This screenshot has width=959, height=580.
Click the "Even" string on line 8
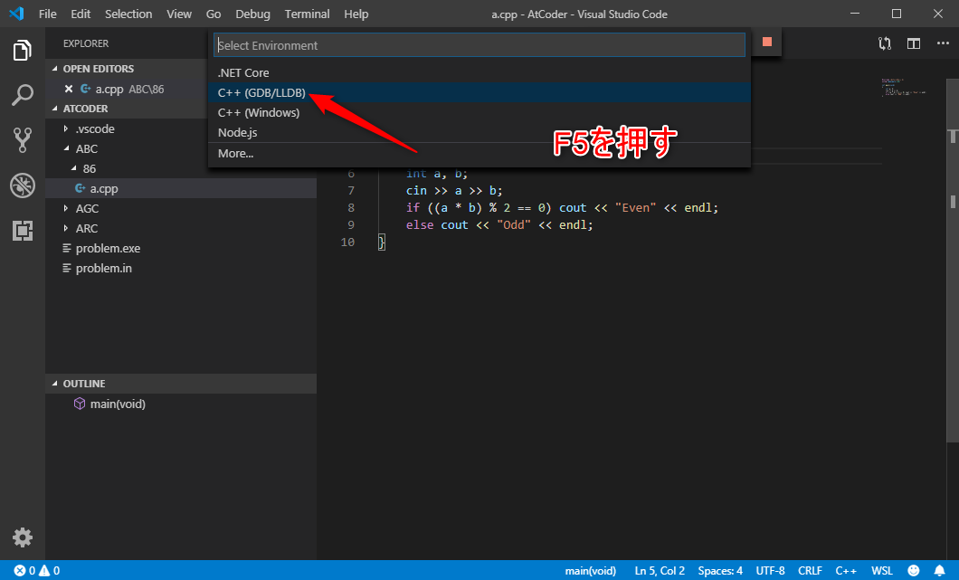(x=635, y=208)
